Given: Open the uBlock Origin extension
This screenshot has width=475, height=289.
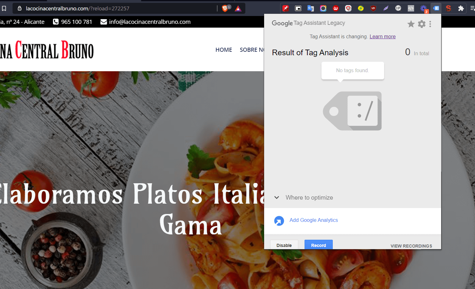Looking at the screenshot, I should coord(373,8).
